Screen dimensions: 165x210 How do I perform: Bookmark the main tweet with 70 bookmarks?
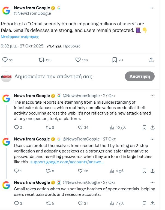point(115,60)
